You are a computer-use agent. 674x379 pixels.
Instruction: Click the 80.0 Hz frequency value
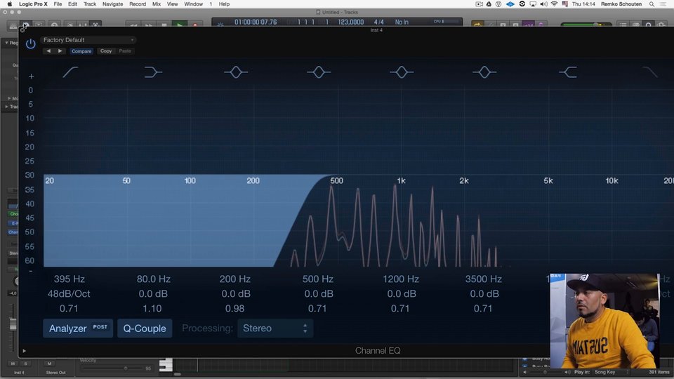coord(154,279)
